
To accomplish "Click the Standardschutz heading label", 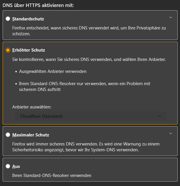I will click(x=28, y=19).
